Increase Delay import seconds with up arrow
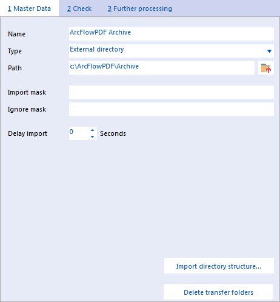This screenshot has width=280, height=302. [x=92, y=130]
